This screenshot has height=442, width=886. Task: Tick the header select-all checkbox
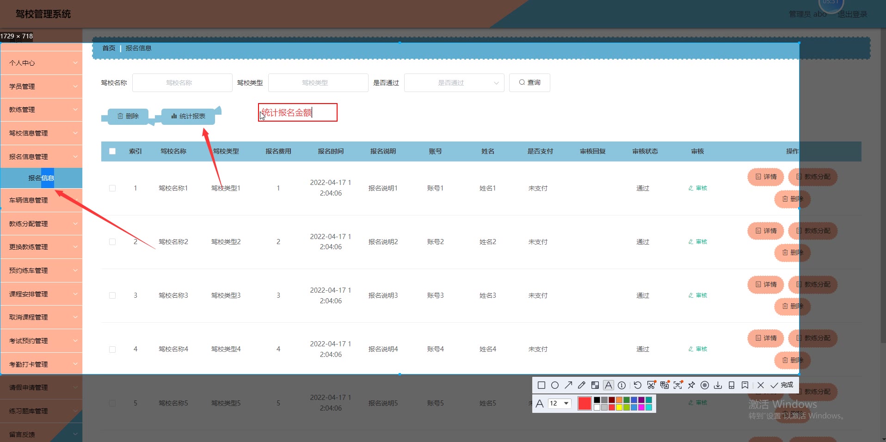(x=112, y=151)
